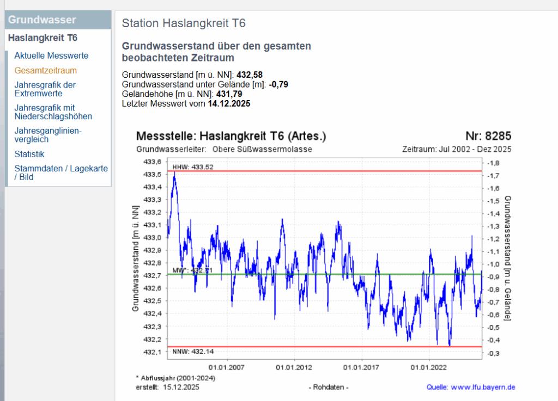This screenshot has width=558, height=401.
Task: Click the Zeitraum Jul 2002 - Dez 2025 label
Action: [x=457, y=149]
